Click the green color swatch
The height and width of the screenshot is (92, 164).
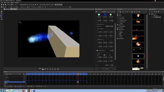click(x=111, y=15)
